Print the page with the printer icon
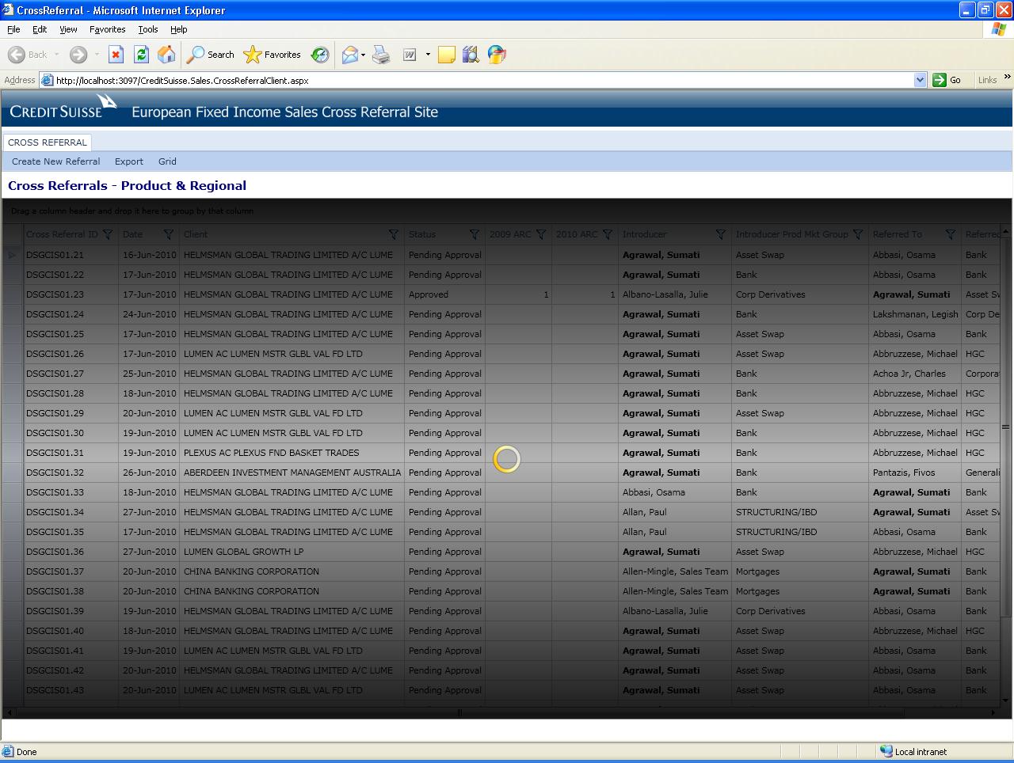1014x763 pixels. pyautogui.click(x=381, y=55)
